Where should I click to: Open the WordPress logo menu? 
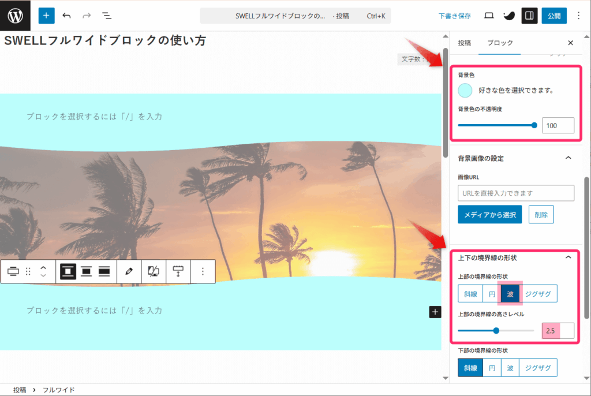tap(15, 16)
